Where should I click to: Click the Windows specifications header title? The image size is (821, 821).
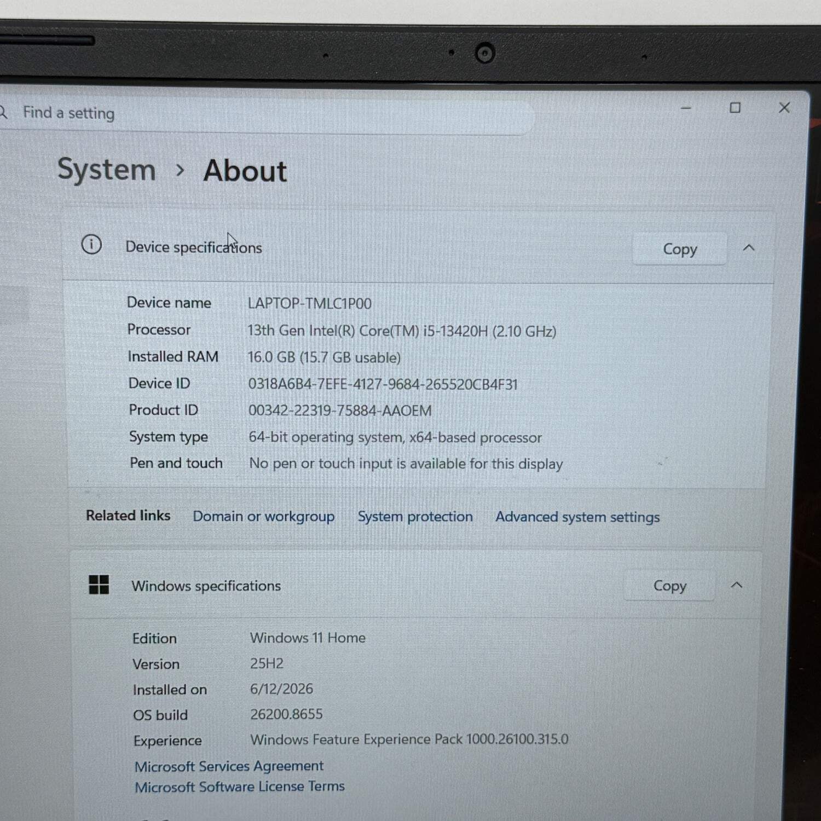(x=206, y=586)
